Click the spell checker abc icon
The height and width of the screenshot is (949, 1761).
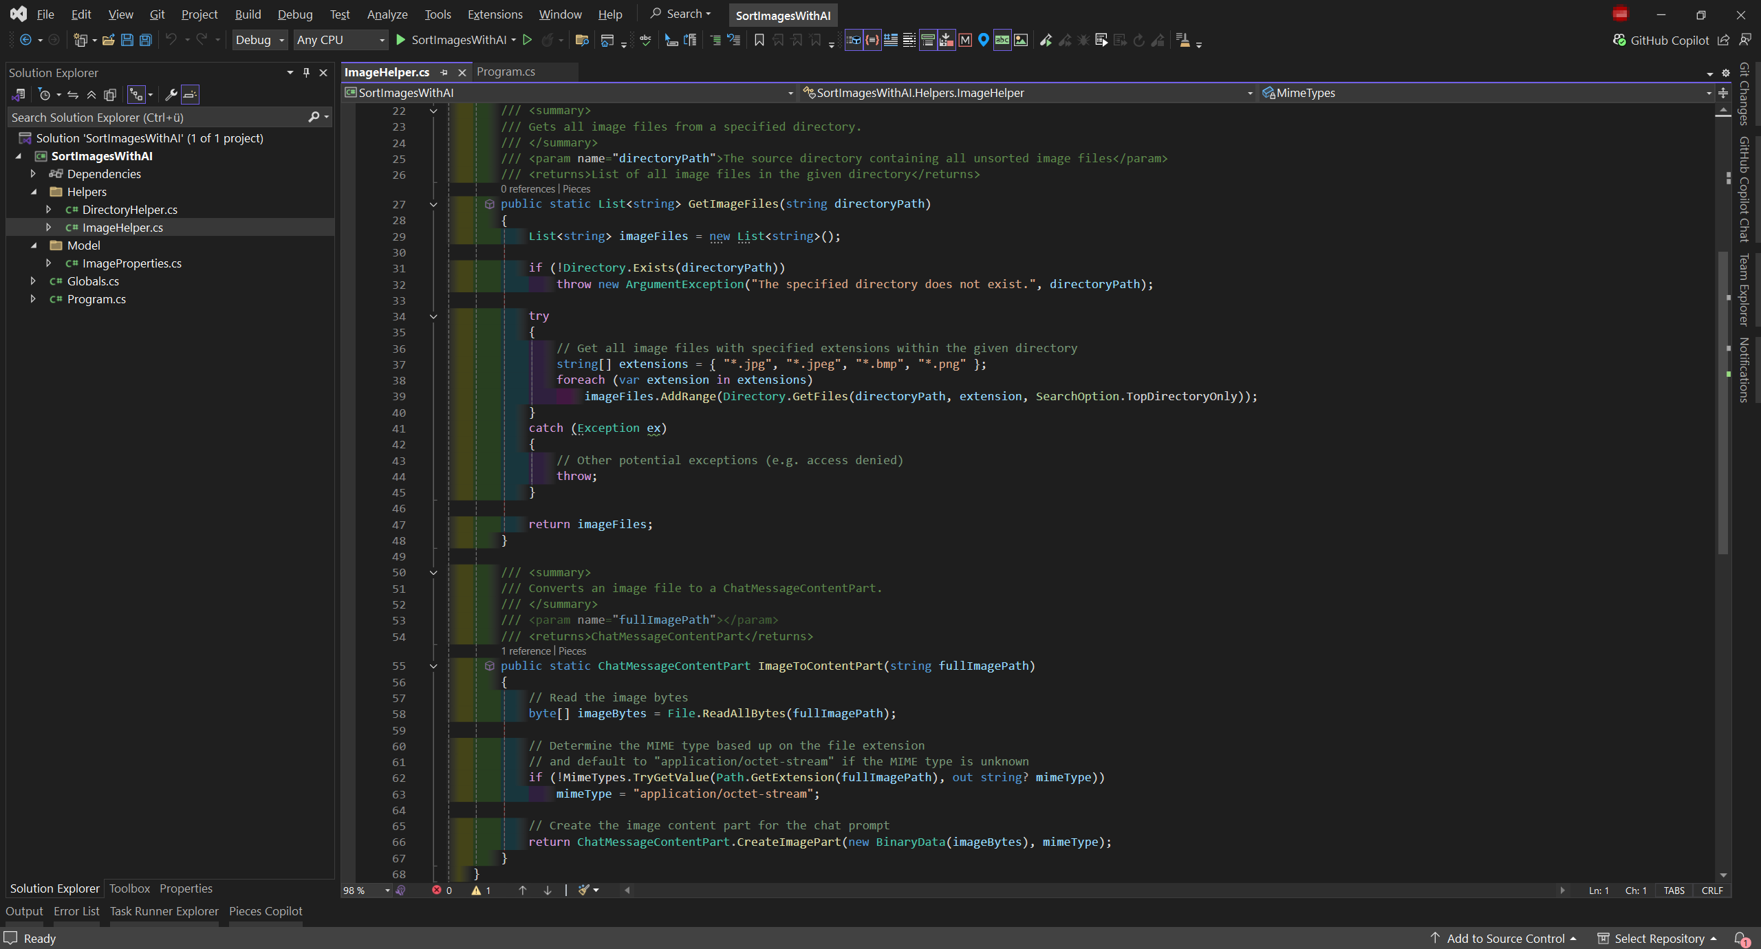645,40
